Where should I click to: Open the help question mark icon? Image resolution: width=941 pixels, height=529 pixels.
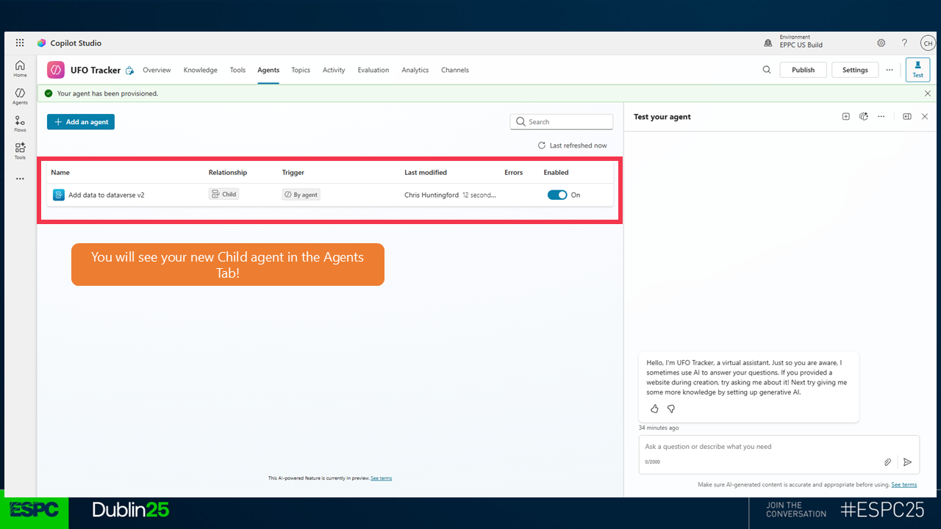(x=904, y=43)
